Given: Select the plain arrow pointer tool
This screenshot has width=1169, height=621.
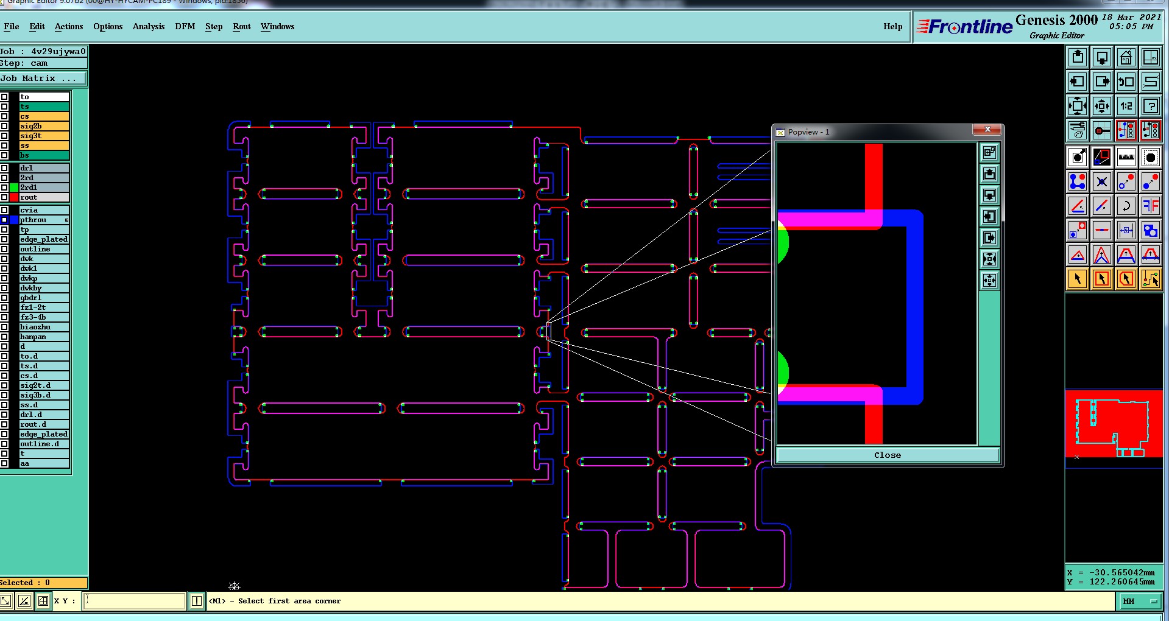Looking at the screenshot, I should point(1078,279).
